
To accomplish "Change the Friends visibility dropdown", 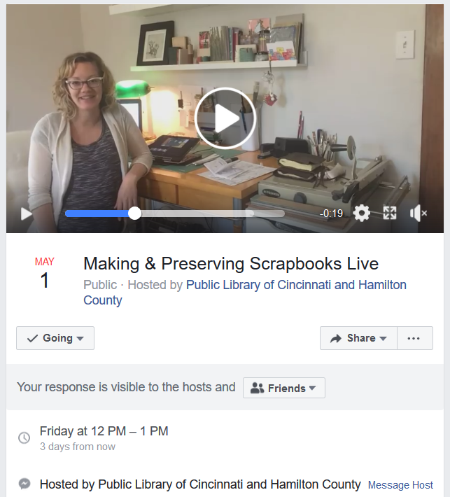I will [x=284, y=388].
